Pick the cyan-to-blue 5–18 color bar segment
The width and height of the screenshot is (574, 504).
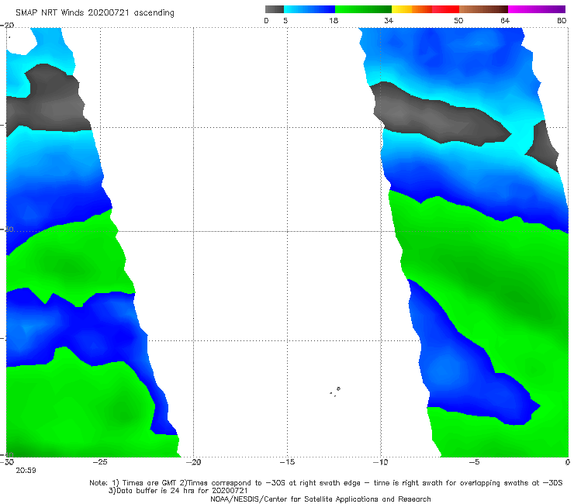pyautogui.click(x=309, y=9)
